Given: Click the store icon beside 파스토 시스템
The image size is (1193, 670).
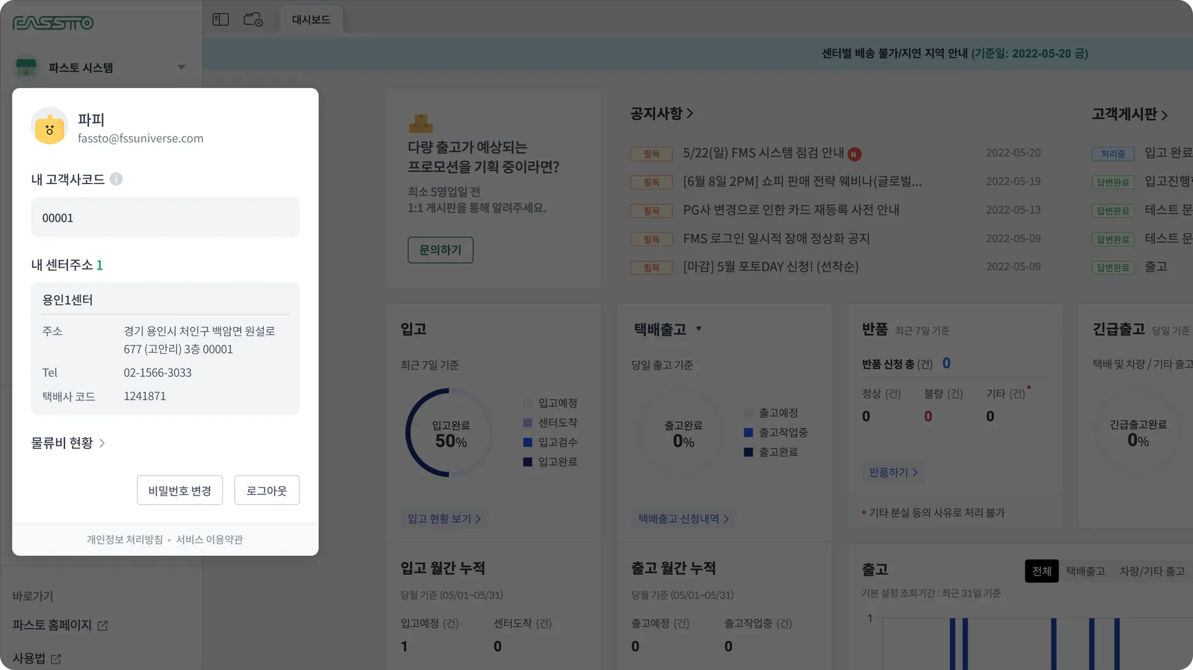Looking at the screenshot, I should (x=26, y=67).
